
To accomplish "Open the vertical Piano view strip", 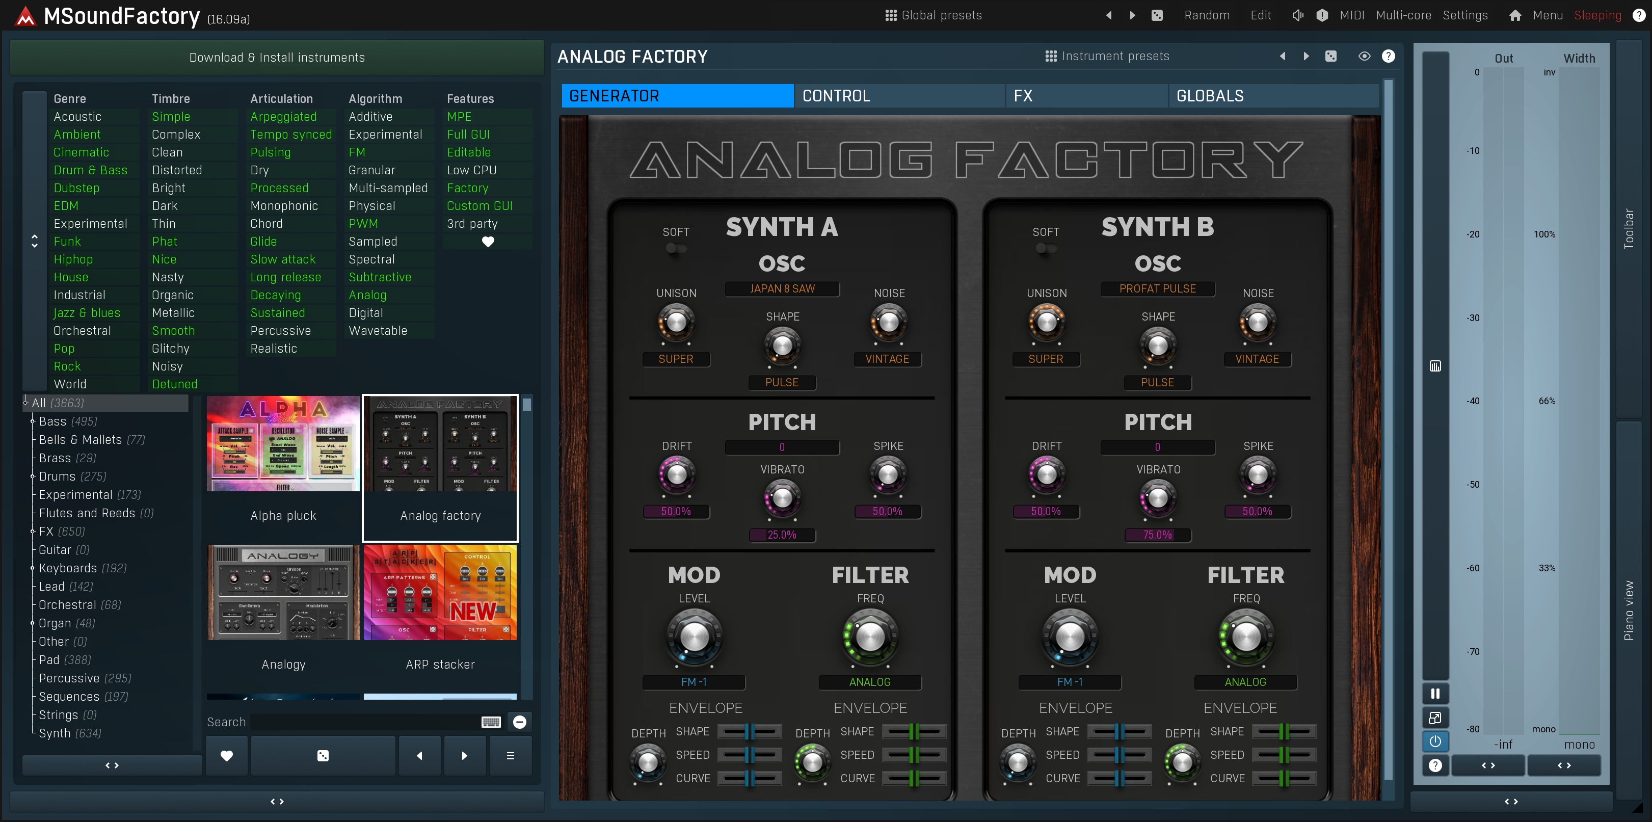I will click(x=1628, y=610).
